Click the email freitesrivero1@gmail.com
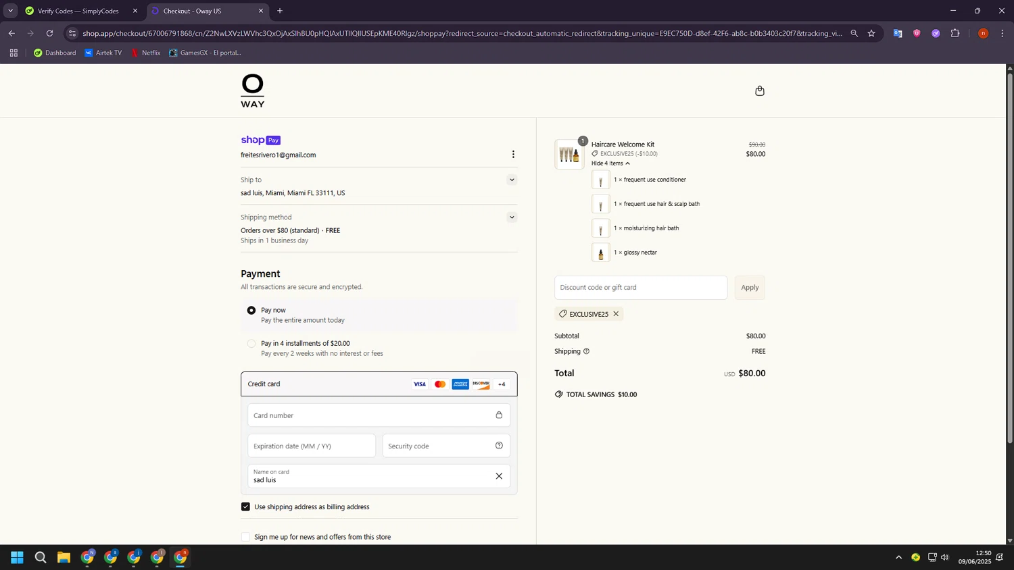The image size is (1014, 570). (279, 155)
